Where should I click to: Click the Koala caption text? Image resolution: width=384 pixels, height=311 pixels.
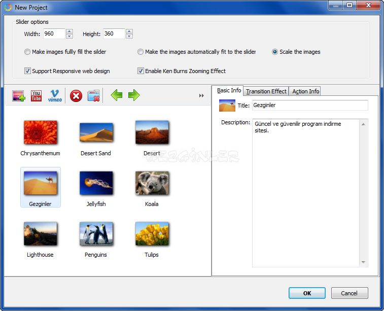coord(152,204)
